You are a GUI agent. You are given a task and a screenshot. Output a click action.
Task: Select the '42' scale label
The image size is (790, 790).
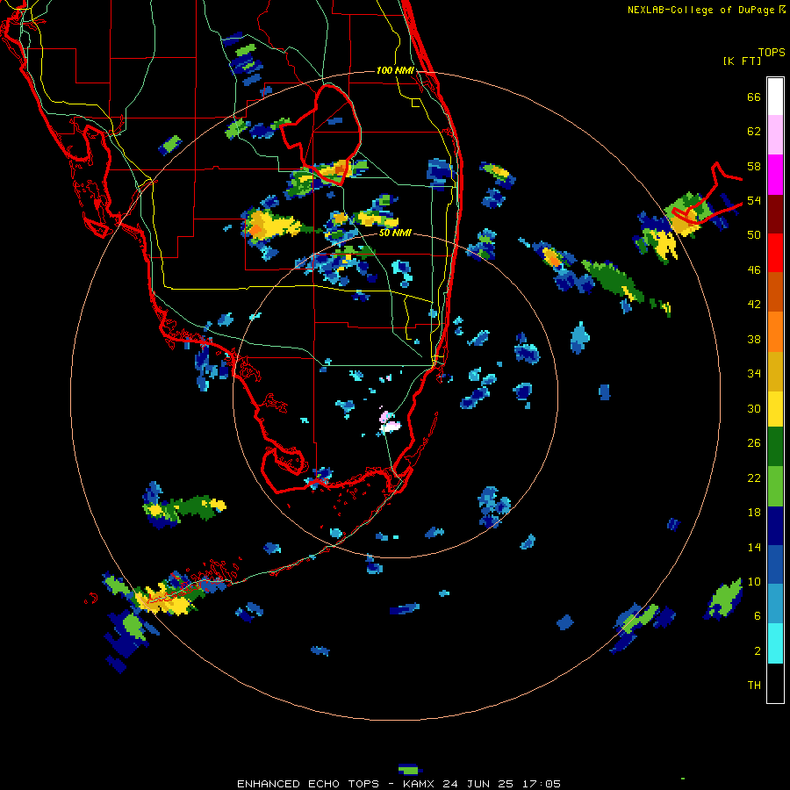[x=754, y=305]
